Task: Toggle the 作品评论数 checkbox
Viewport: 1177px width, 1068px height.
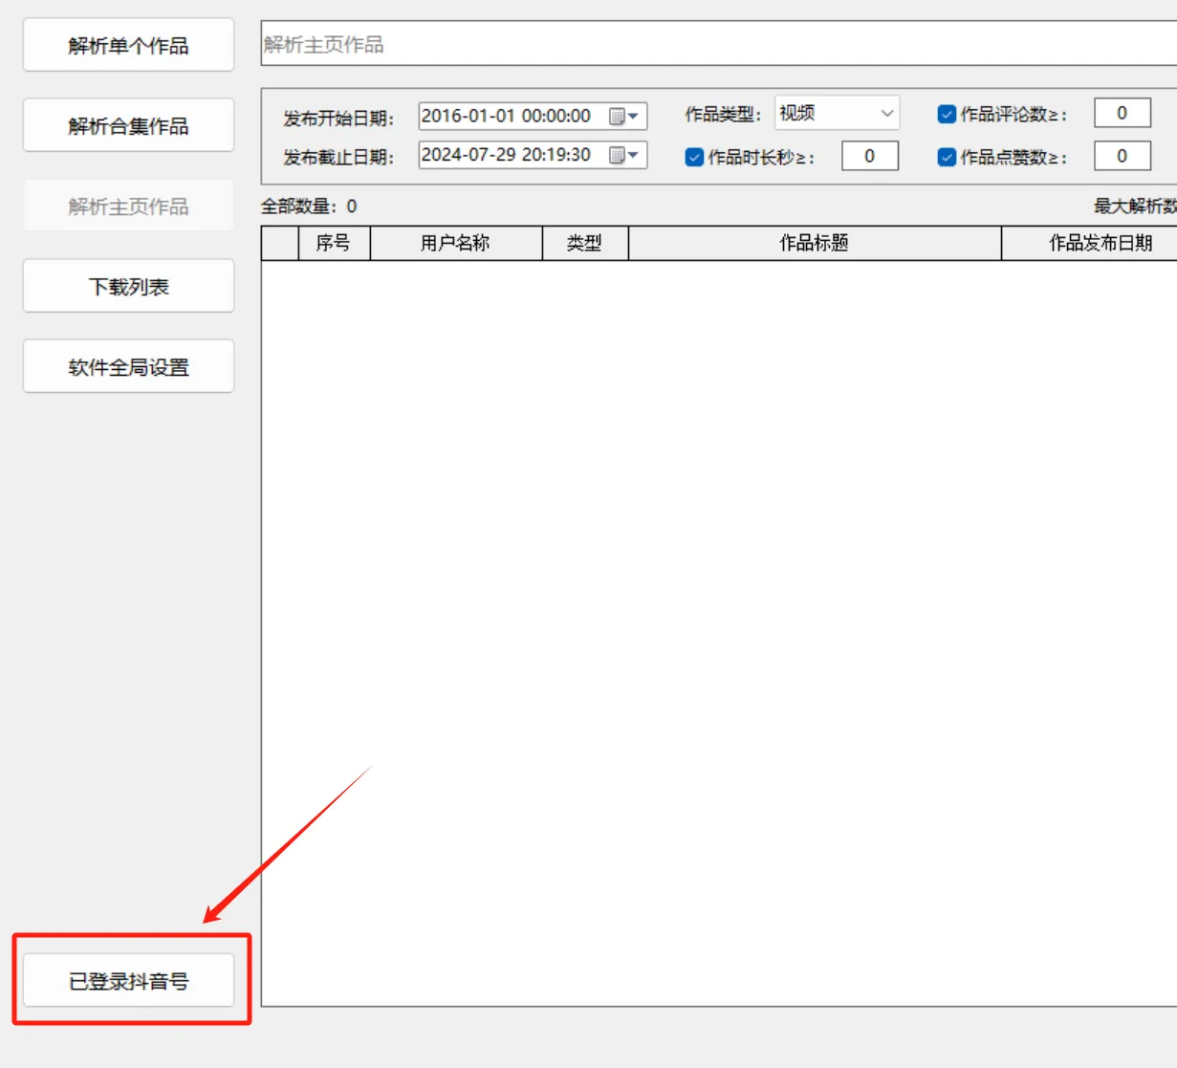Action: (947, 115)
